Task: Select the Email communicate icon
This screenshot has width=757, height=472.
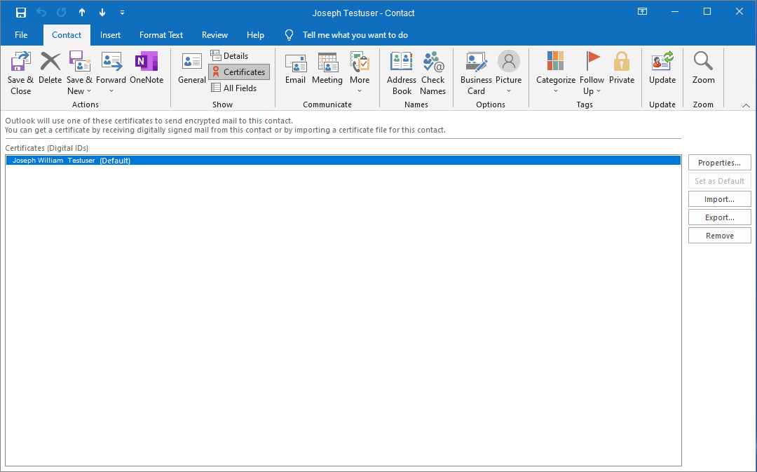Action: click(295, 70)
